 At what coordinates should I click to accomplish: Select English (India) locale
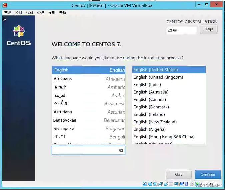pos(169,85)
